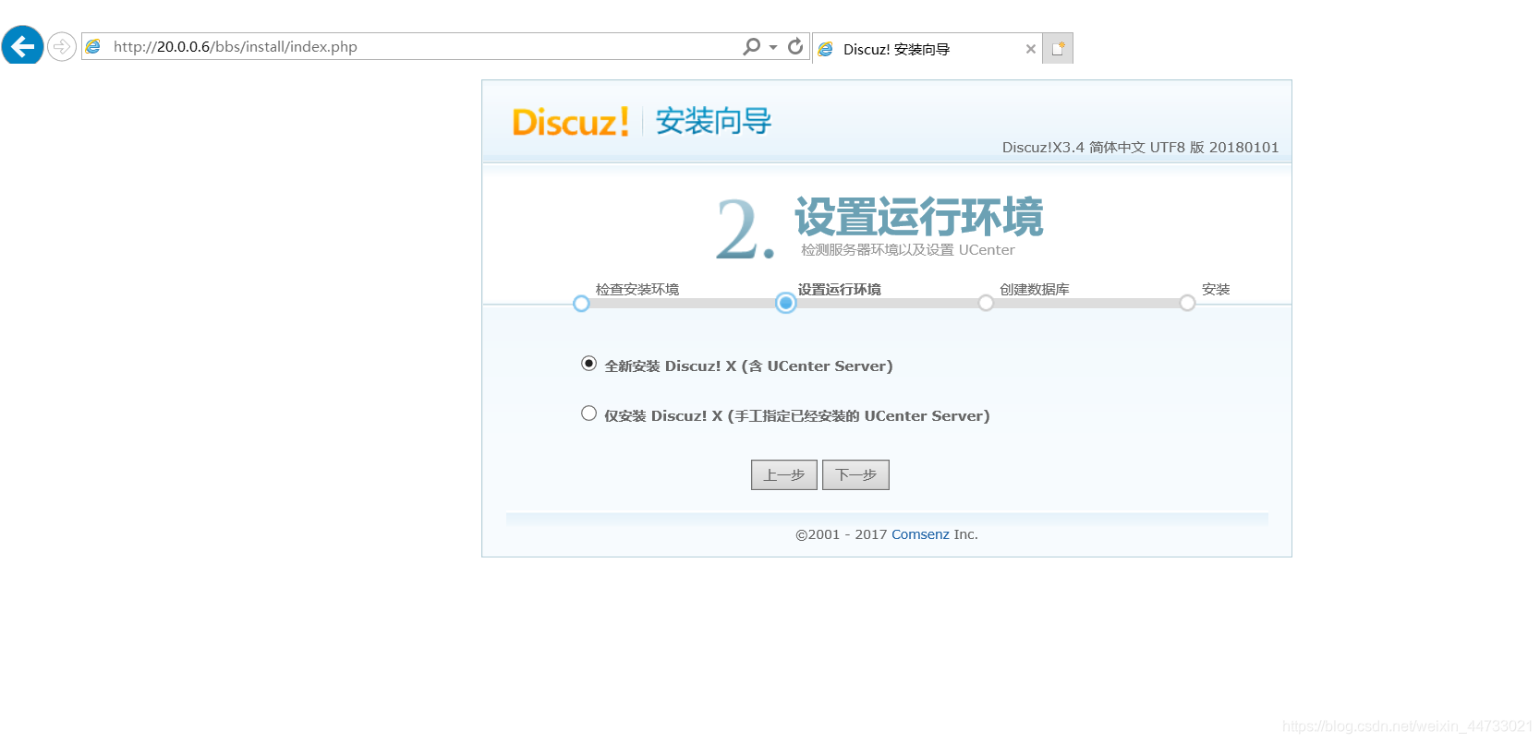This screenshot has width=1540, height=743.
Task: Click the 上一步 button
Action: pos(784,474)
